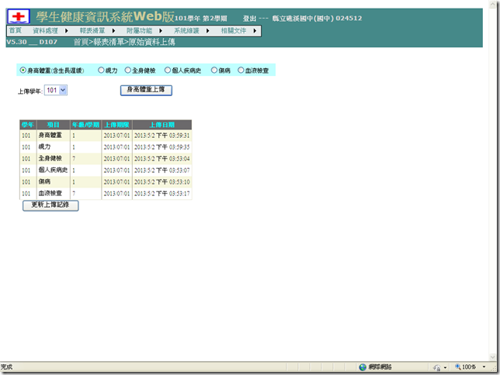Open the 首頁 menu item
This screenshot has width=500, height=375.
pyautogui.click(x=16, y=30)
